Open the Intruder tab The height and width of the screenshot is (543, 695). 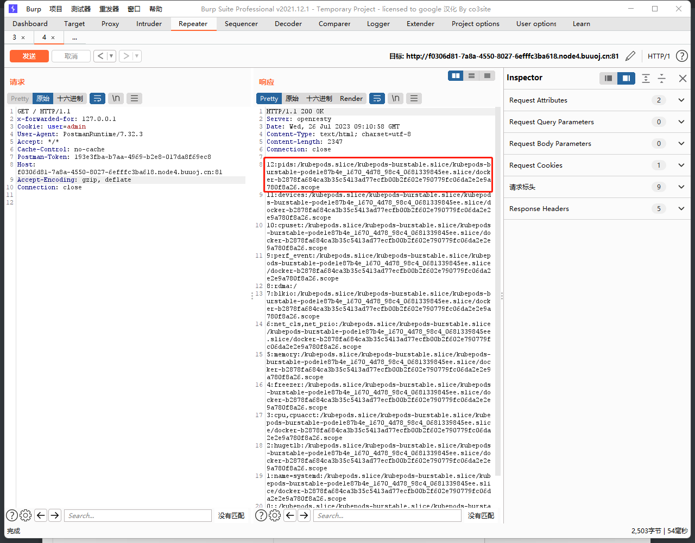149,24
